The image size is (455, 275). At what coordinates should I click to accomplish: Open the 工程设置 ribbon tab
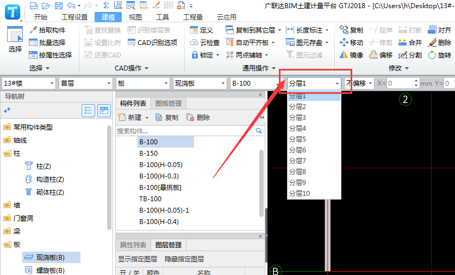[x=74, y=17]
